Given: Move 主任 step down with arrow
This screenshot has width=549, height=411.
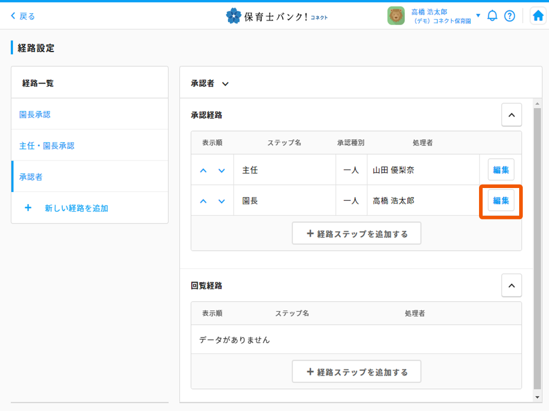Looking at the screenshot, I should point(222,171).
